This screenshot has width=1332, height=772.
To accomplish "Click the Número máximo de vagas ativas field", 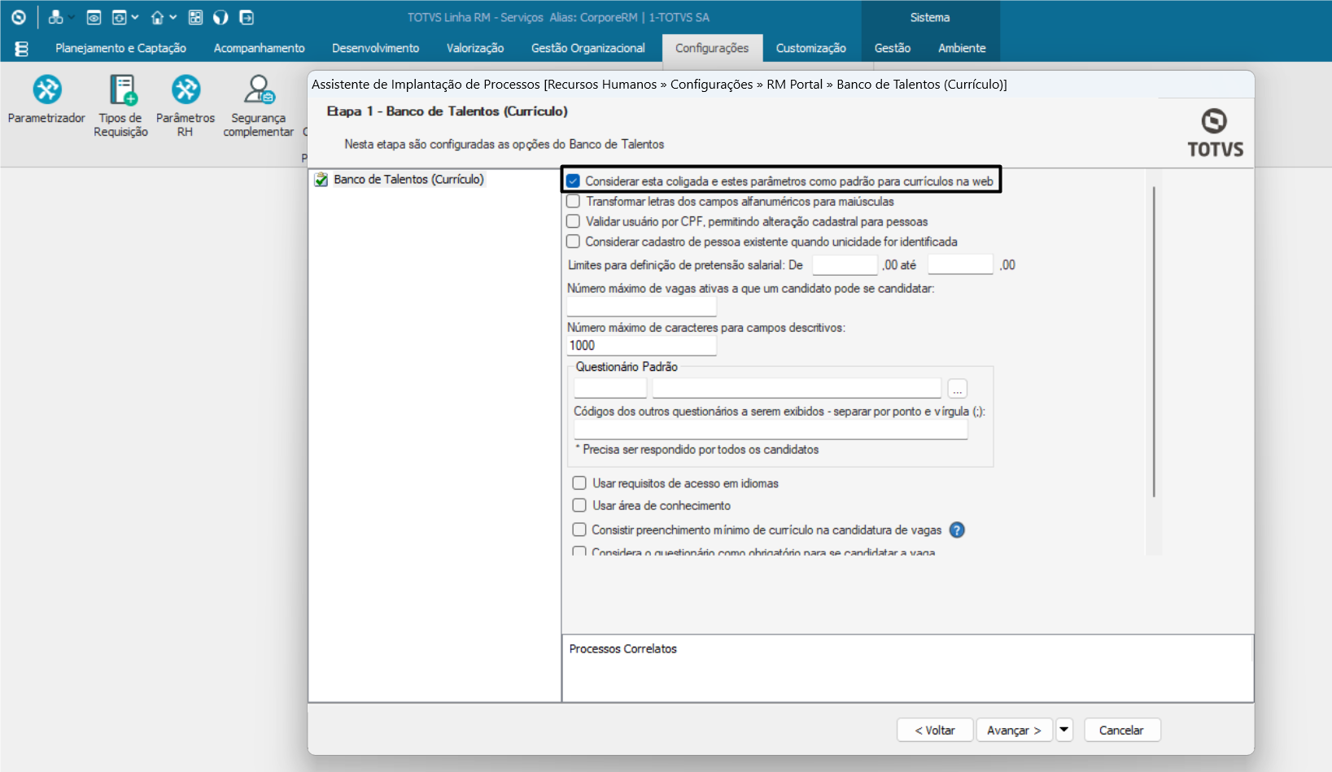I will pos(641,306).
